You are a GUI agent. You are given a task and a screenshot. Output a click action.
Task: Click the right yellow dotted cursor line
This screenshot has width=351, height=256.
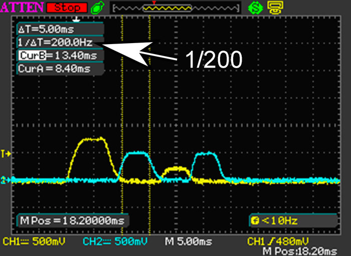click(x=150, y=125)
